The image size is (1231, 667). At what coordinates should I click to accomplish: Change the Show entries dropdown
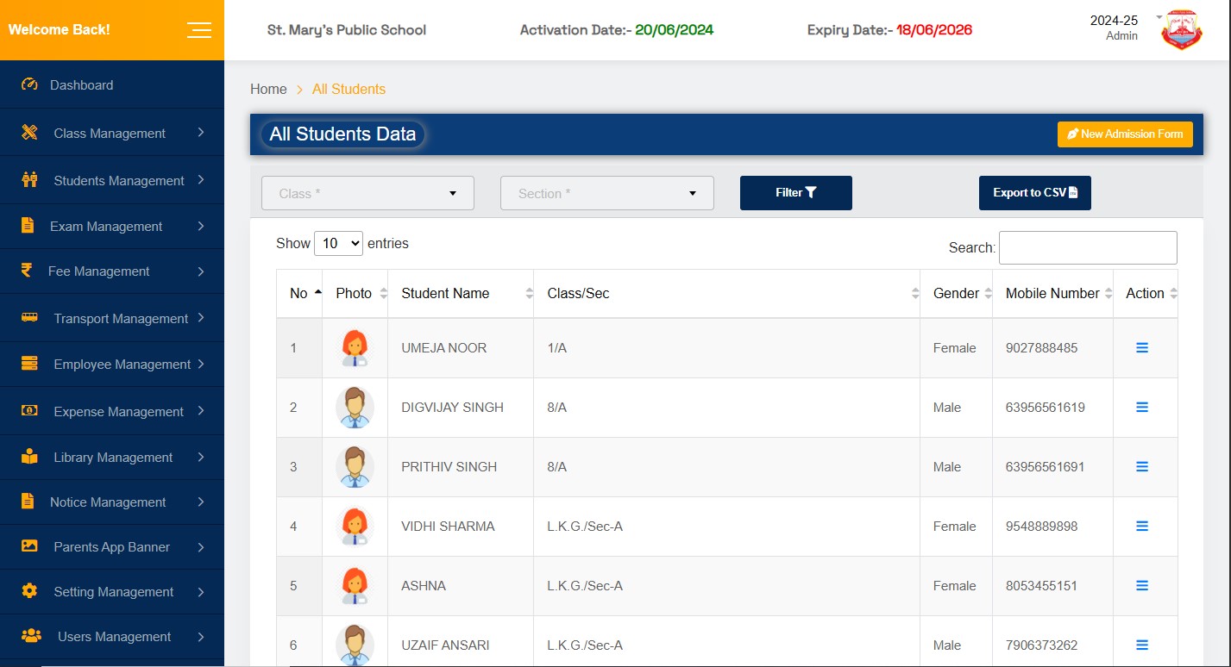338,243
